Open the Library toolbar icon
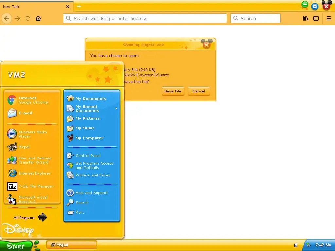The height and width of the screenshot is (251, 335). pos(306,18)
